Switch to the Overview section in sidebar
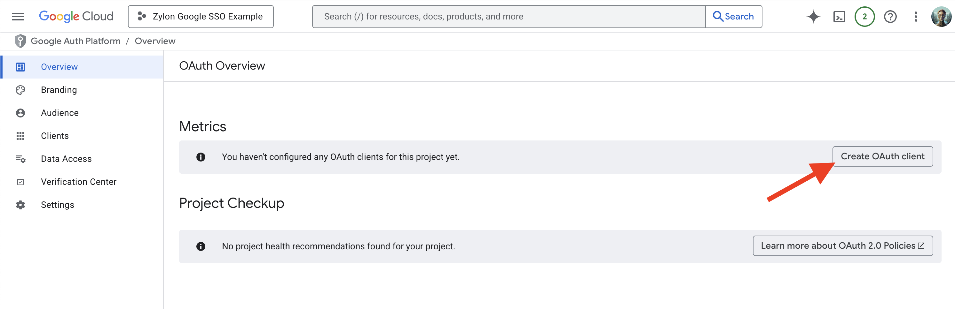This screenshot has height=309, width=955. pos(59,67)
